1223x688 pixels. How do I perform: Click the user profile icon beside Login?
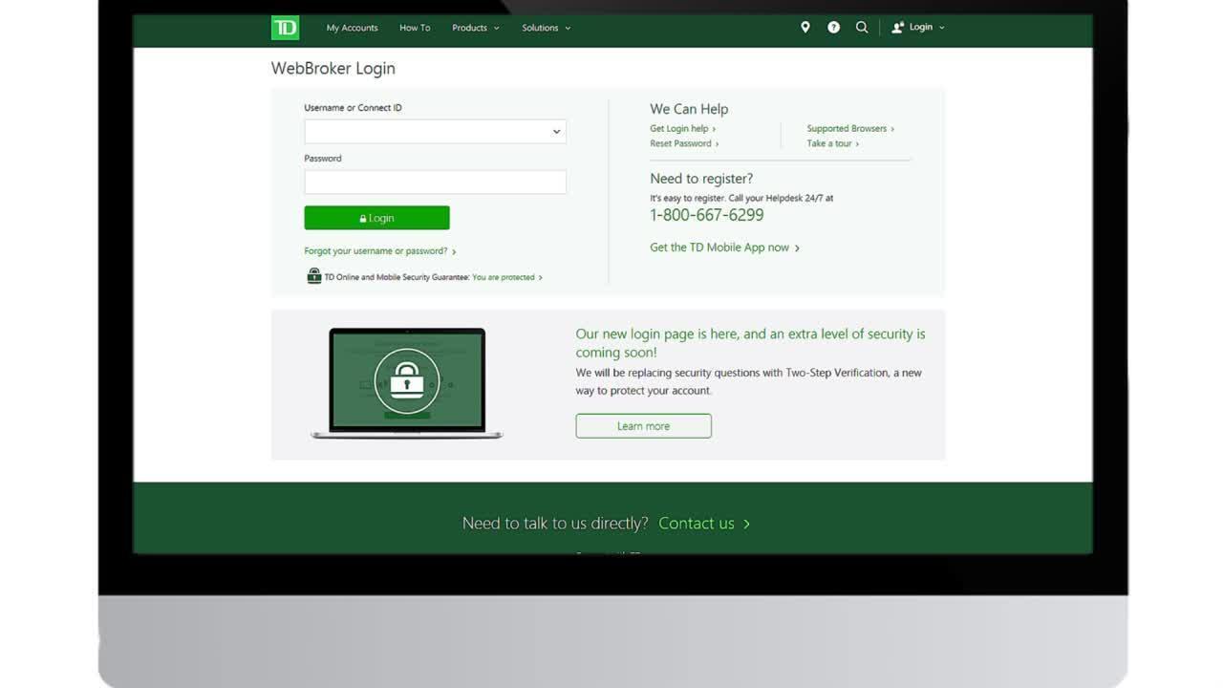pos(897,28)
